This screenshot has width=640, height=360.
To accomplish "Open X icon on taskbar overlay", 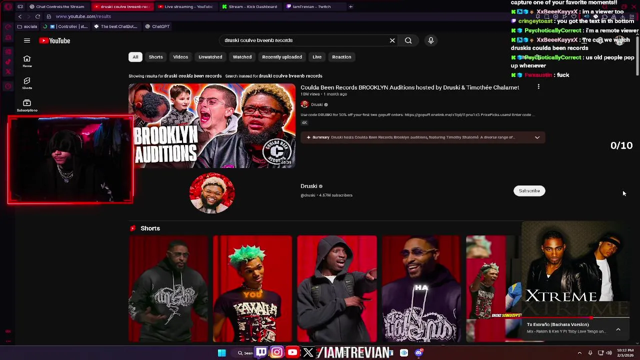I will 308,352.
